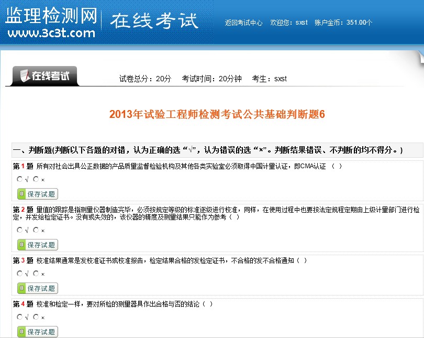Choose × for question 2
424x338 pixels.
pos(36,230)
